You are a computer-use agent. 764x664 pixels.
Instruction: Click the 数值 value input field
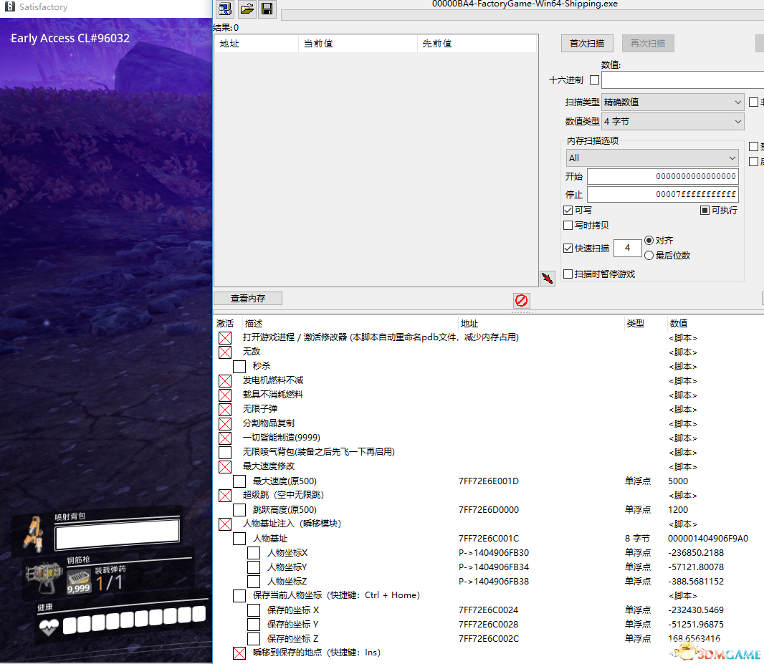[682, 80]
